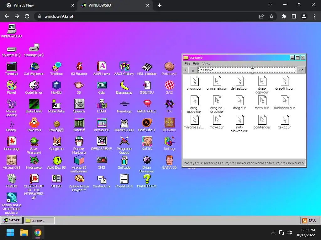The width and height of the screenshot is (321, 240).
Task: Click the home folder button in cursors window
Action: 193,70
